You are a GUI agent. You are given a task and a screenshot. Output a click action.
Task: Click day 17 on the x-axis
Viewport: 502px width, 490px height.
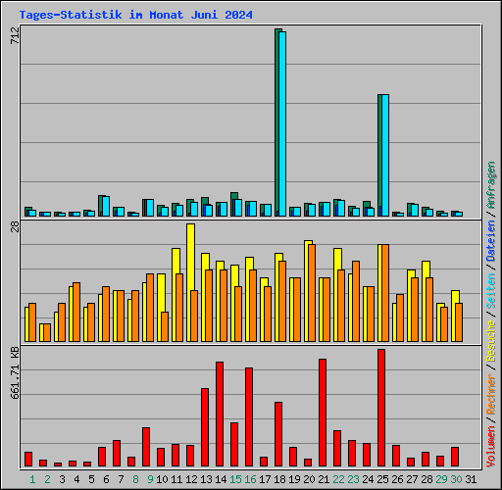265,479
